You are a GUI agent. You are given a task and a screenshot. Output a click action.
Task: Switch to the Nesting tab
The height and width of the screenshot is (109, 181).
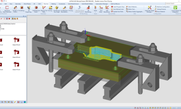[54, 4]
